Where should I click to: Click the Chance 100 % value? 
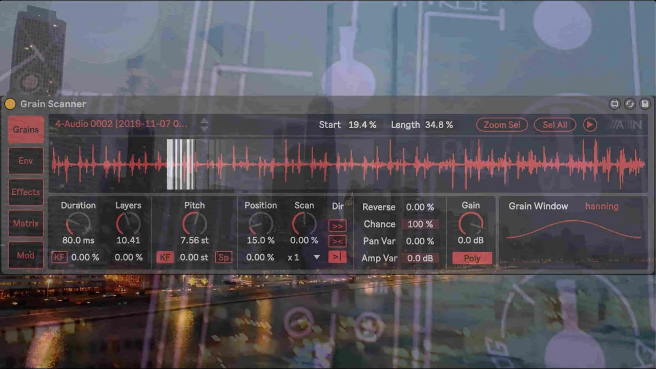[x=420, y=224]
